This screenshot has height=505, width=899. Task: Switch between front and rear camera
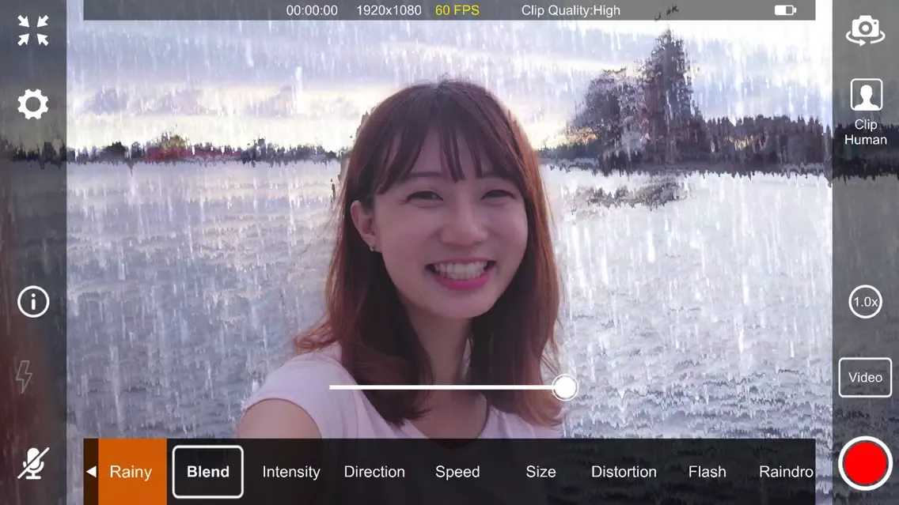coord(865,30)
